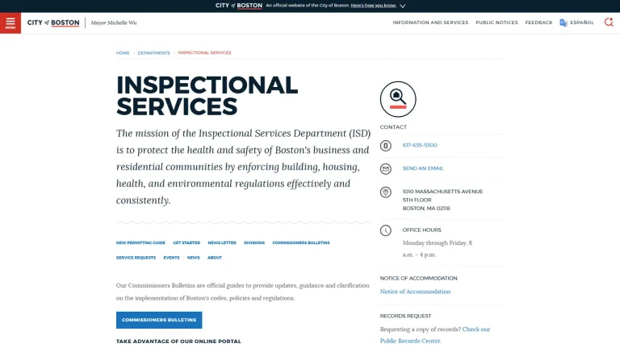Jump to About section

[x=215, y=258]
